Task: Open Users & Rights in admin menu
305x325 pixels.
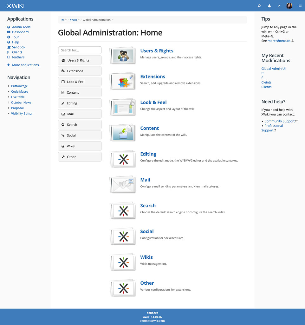Action: (x=80, y=60)
